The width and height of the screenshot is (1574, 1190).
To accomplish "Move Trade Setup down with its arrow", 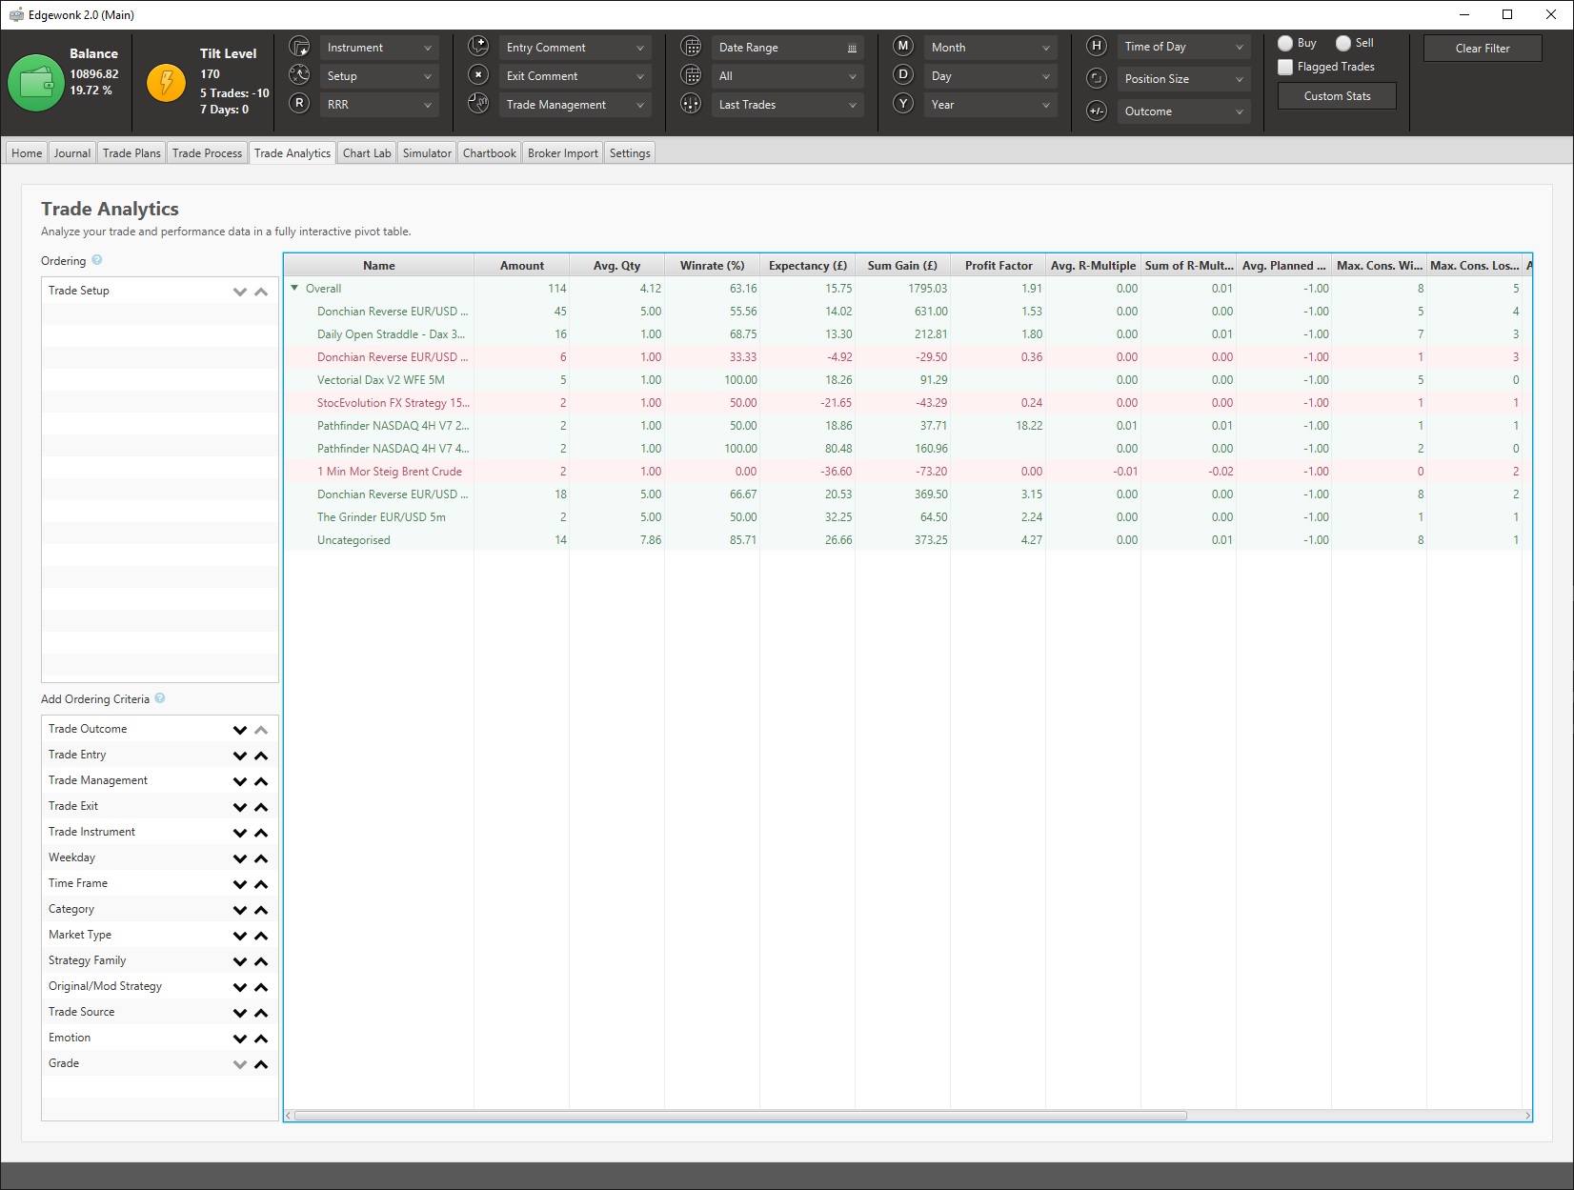I will [x=240, y=292].
